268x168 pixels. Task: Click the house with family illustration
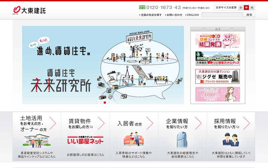click(37, 141)
